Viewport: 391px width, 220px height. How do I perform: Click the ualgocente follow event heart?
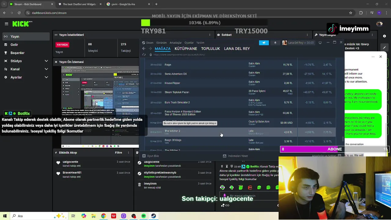point(58,163)
